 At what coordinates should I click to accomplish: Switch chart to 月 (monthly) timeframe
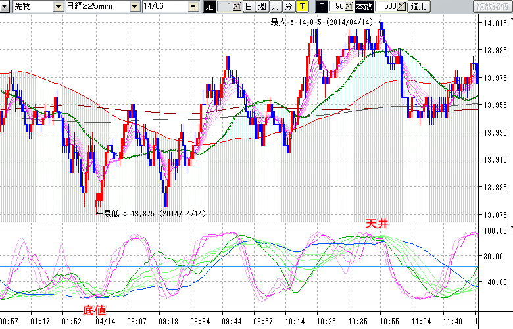tap(275, 7)
